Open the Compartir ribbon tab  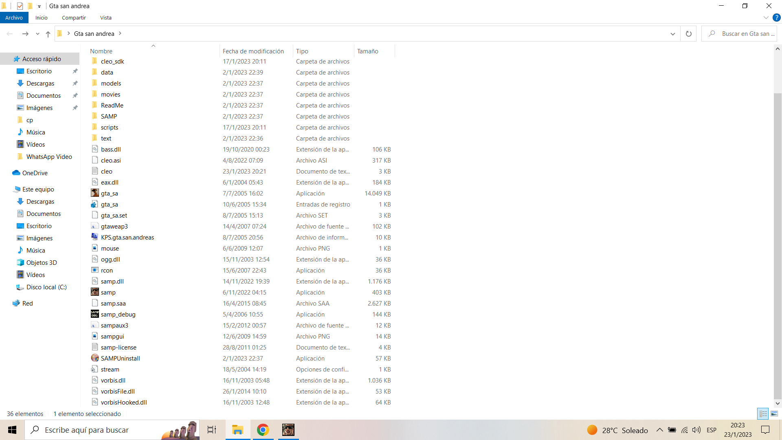point(74,18)
